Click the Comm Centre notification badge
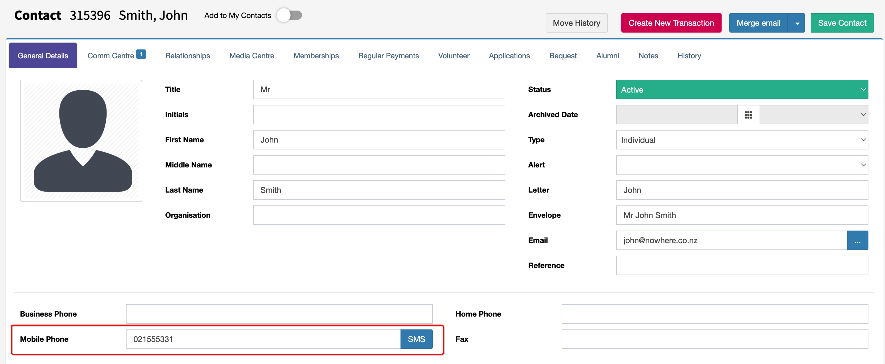This screenshot has height=364, width=885. point(141,54)
